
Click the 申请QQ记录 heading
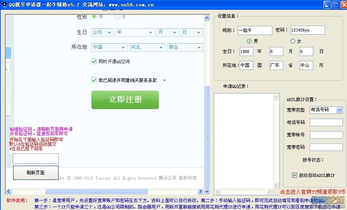click(236, 86)
